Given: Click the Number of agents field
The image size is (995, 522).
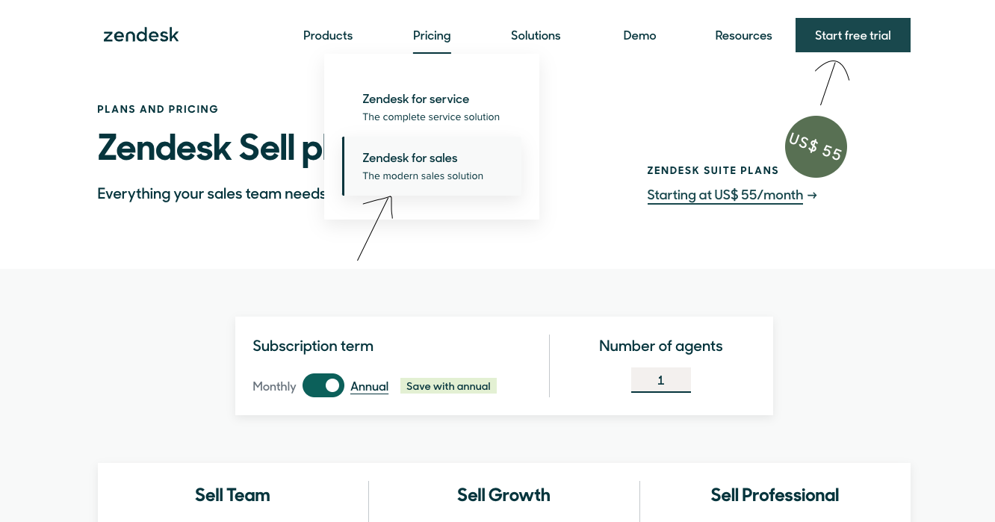Looking at the screenshot, I should 660,380.
